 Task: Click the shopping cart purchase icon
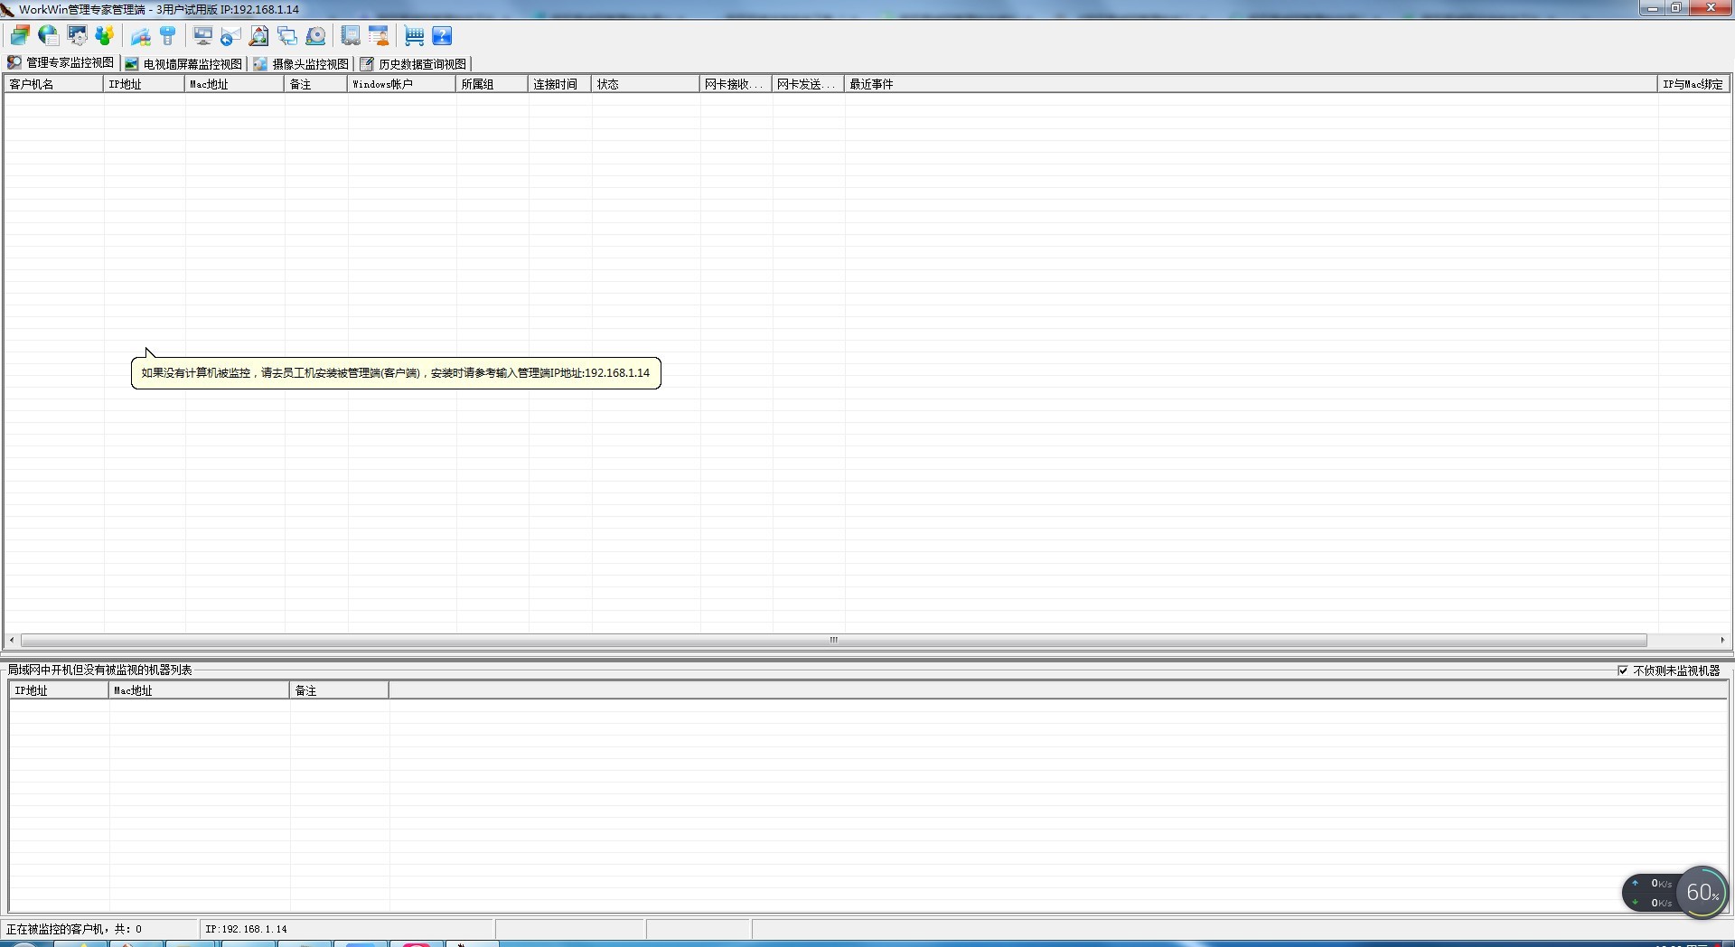[x=414, y=36]
